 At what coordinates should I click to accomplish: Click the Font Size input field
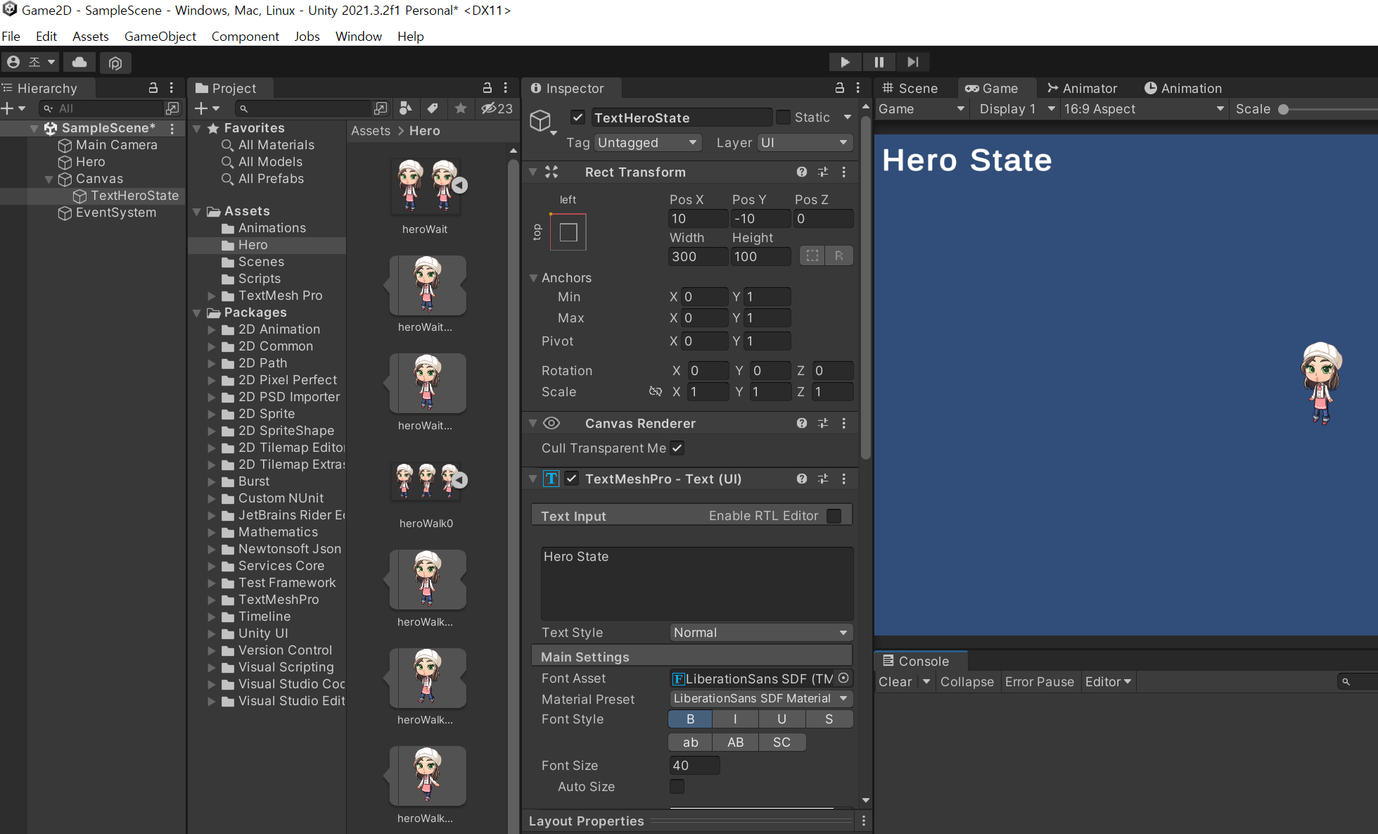[x=694, y=766]
